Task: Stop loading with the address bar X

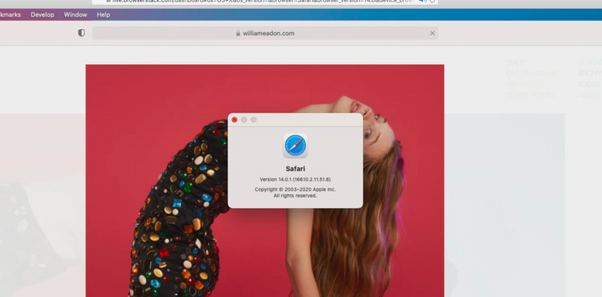Action: coord(432,33)
